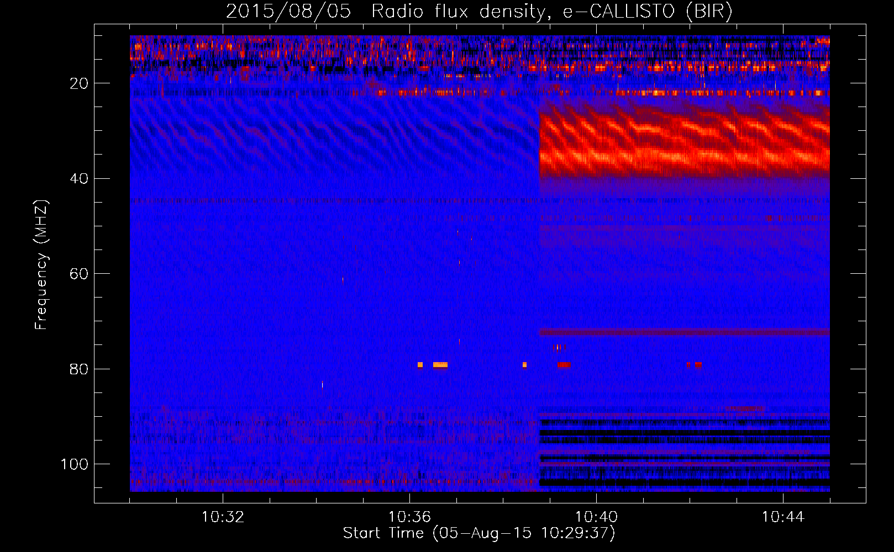Viewport: 894px width, 552px height.
Task: Click the 10:32 time tick label
Action: (x=223, y=517)
